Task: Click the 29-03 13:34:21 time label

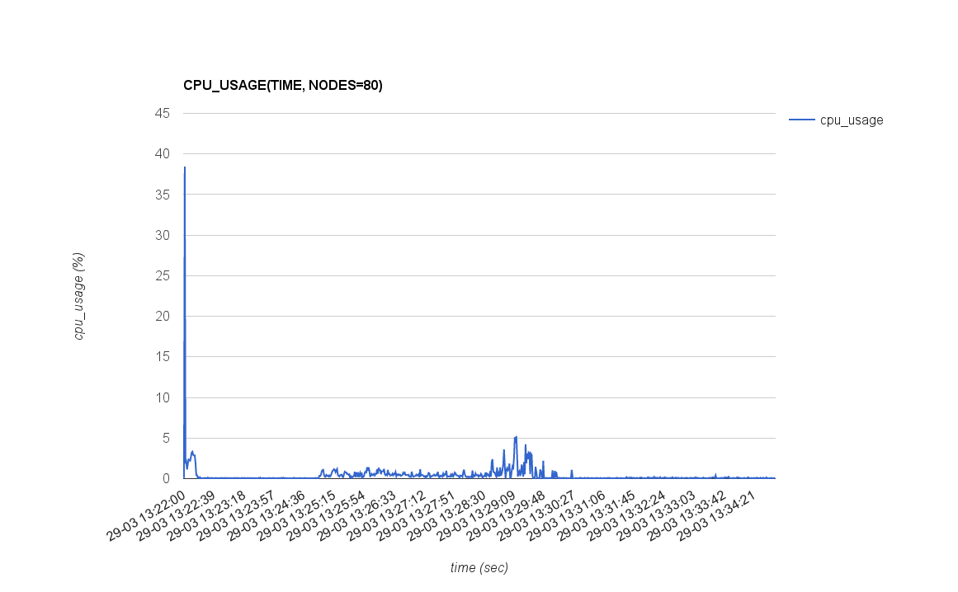Action: click(x=716, y=513)
